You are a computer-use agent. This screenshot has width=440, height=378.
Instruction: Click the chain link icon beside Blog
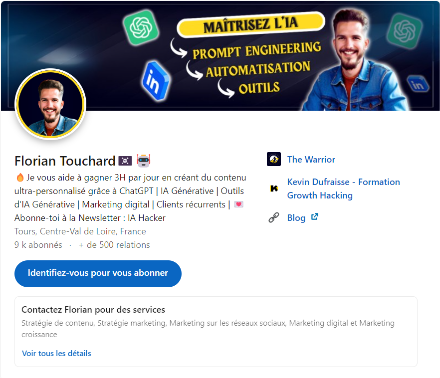[x=273, y=217]
